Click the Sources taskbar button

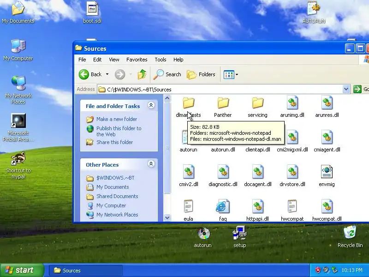(x=86, y=271)
